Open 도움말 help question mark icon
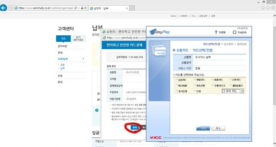The height and width of the screenshot is (147, 276). (x=216, y=32)
